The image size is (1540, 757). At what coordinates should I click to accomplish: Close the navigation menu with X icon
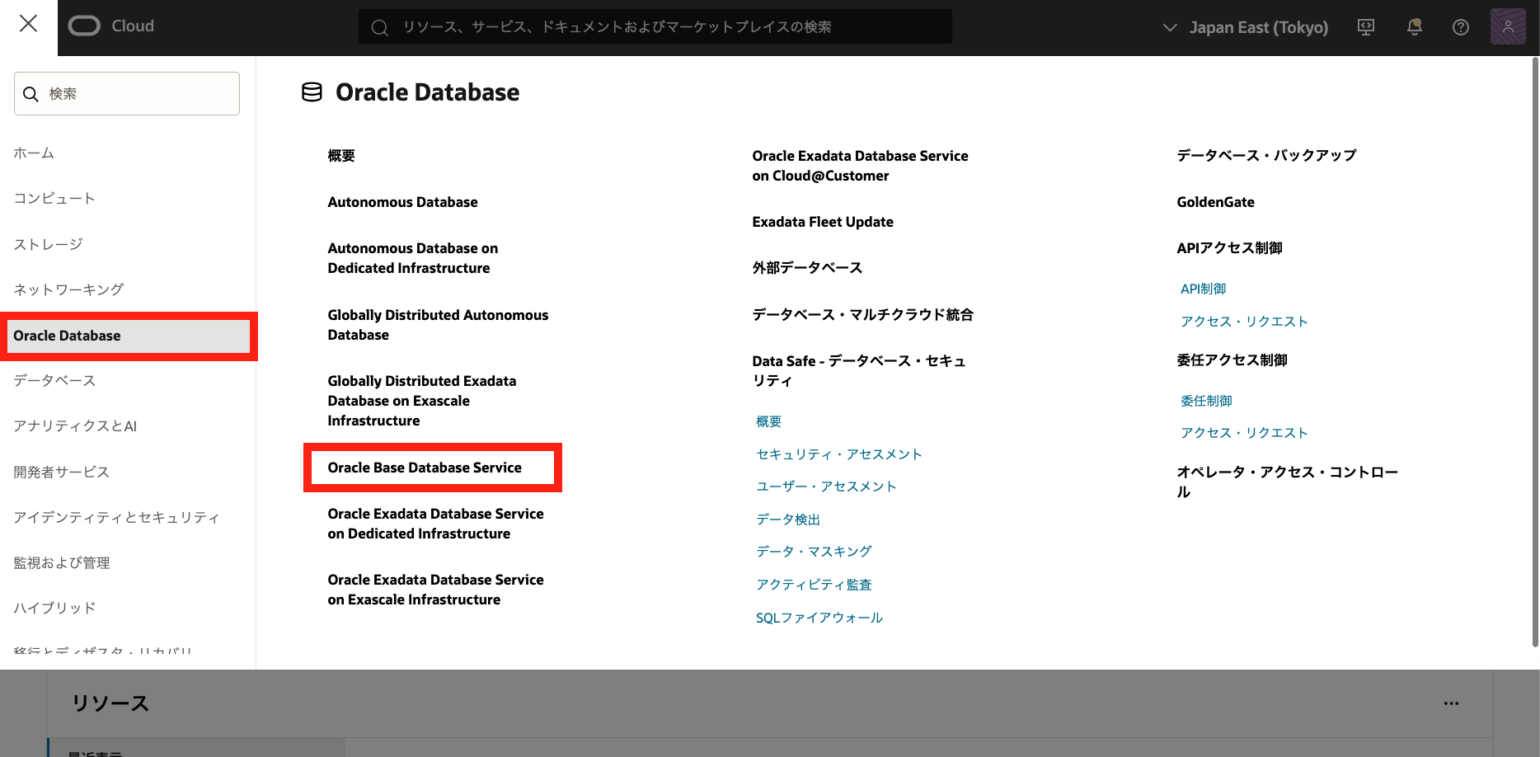28,24
